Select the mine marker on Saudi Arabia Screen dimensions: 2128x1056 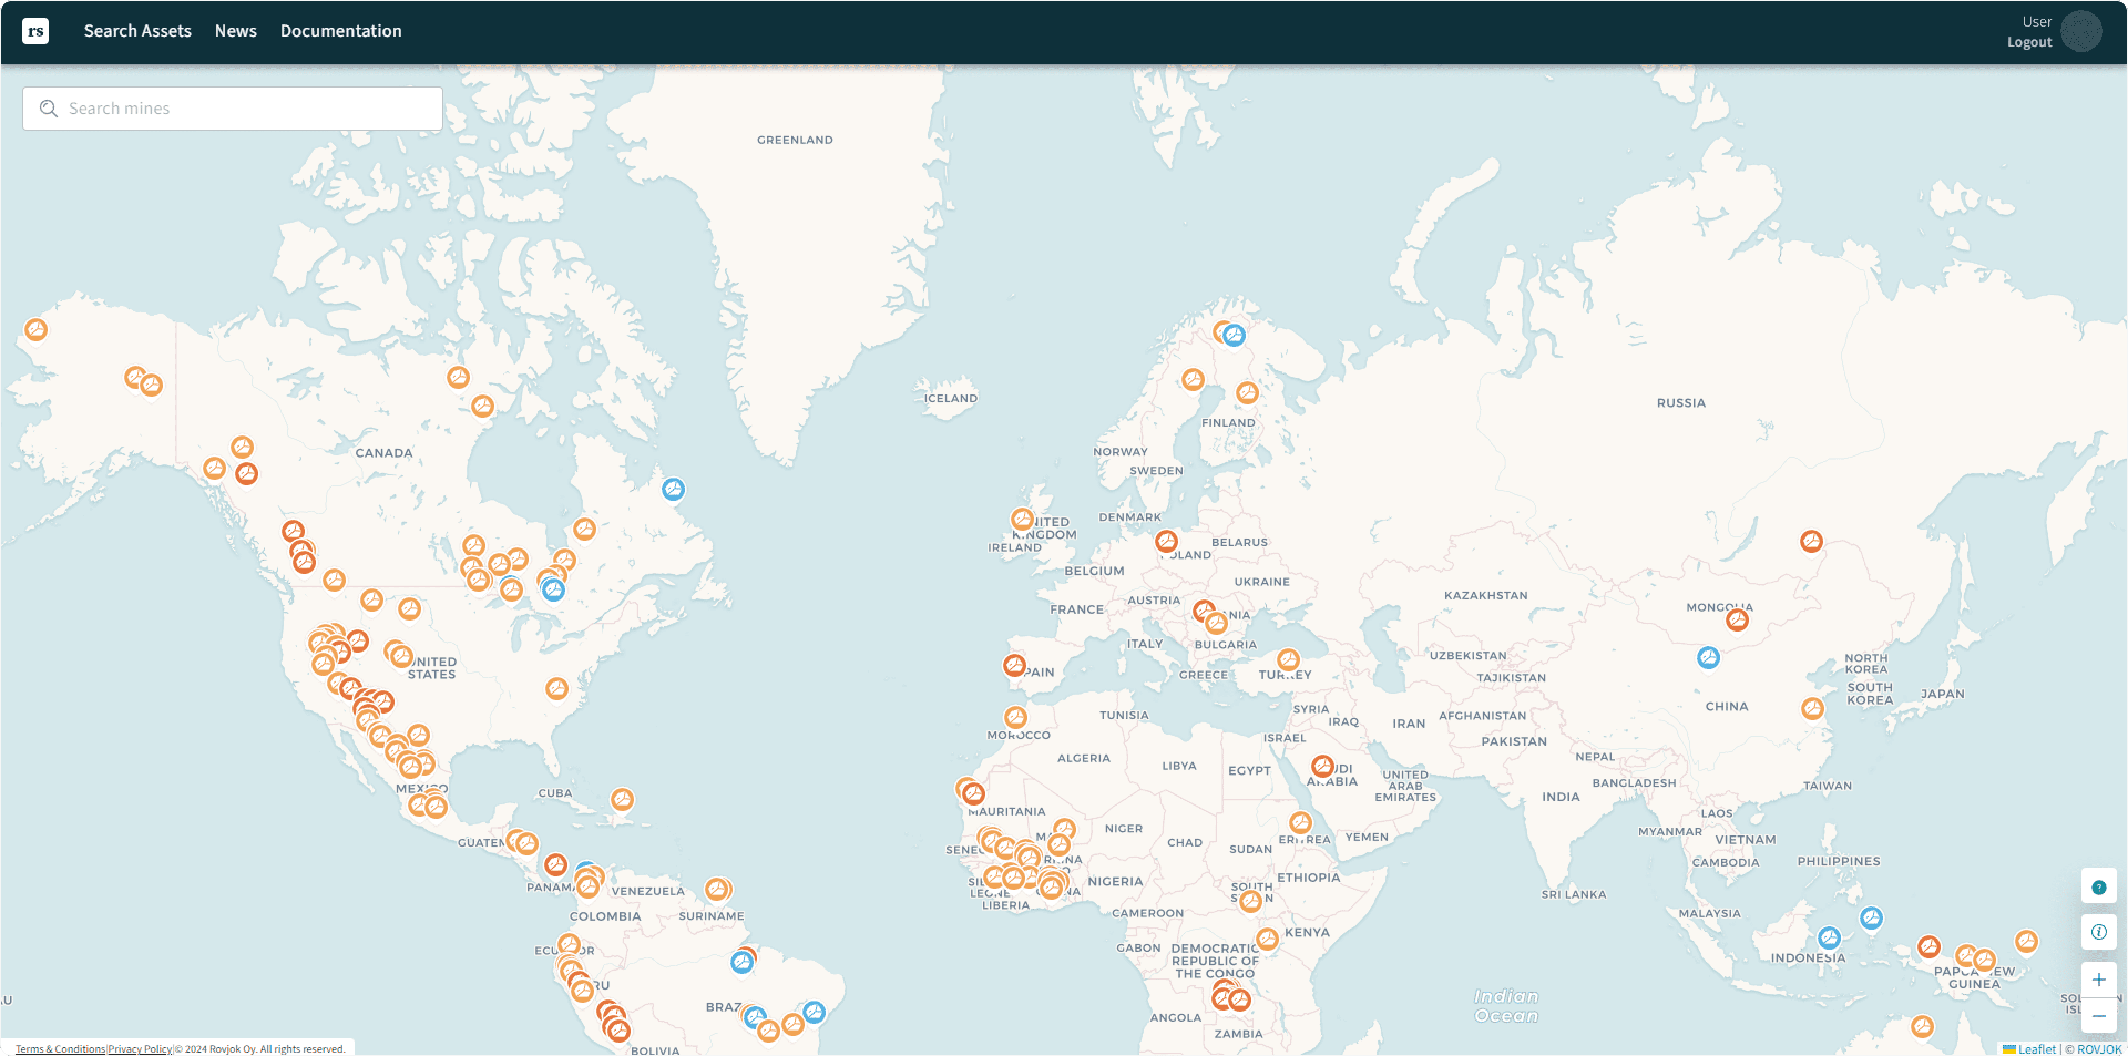(x=1323, y=766)
